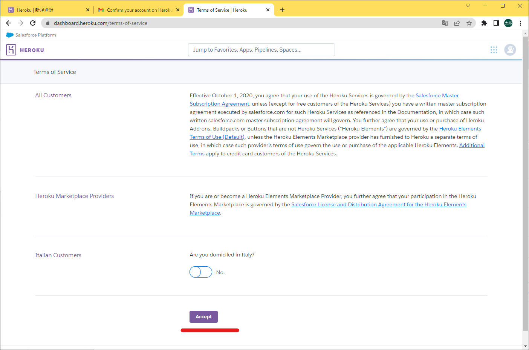Screen dimensions: 529x350
Task: Click the Heroku logo icon
Action: coord(11,50)
